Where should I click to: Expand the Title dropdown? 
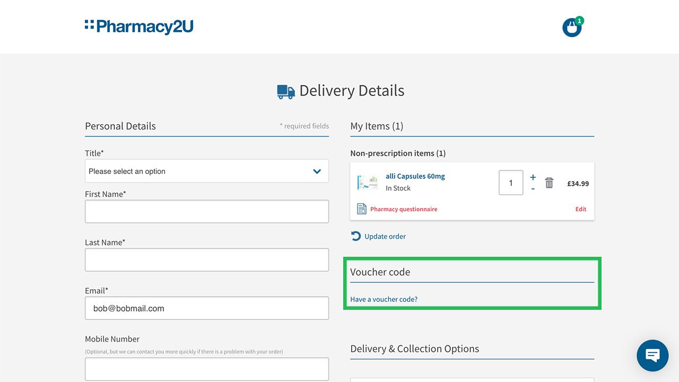[x=207, y=171]
